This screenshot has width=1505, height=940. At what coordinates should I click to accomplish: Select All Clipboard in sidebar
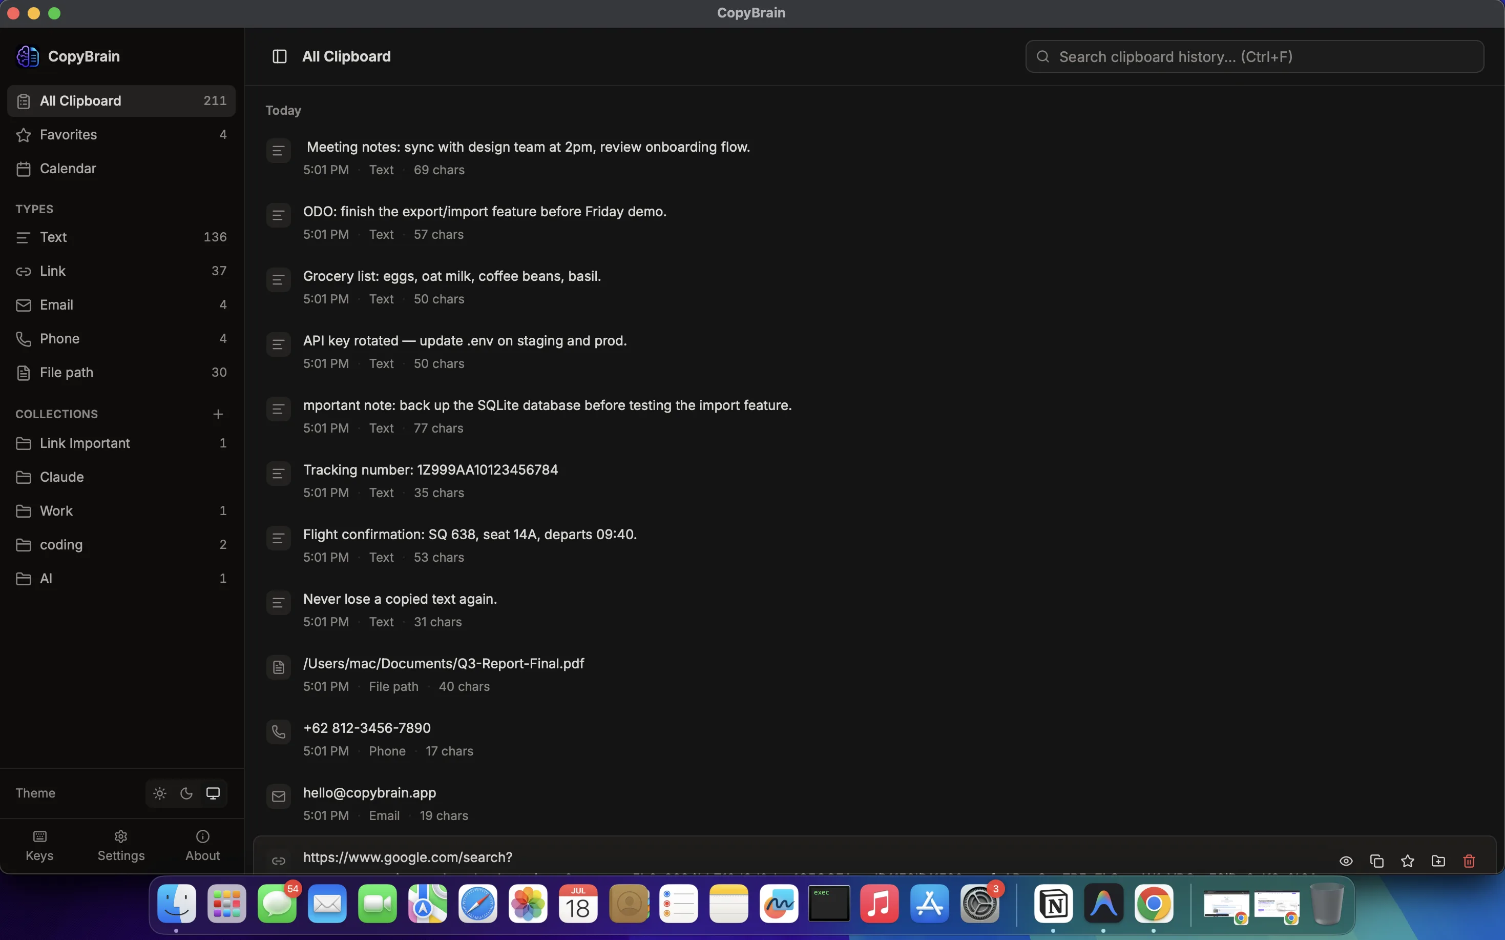click(x=121, y=100)
